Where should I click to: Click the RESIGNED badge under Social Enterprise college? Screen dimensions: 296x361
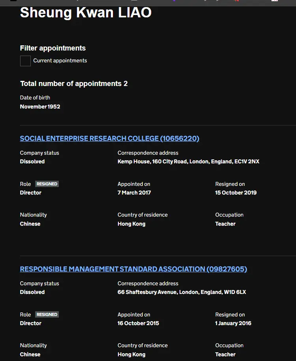pyautogui.click(x=47, y=184)
